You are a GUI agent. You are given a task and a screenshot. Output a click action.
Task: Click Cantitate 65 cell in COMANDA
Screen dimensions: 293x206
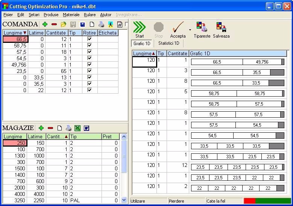tap(57, 71)
